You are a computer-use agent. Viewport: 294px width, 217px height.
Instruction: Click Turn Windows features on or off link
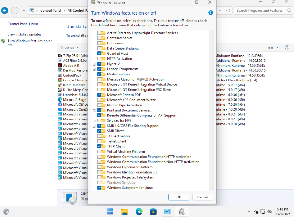click(29, 43)
